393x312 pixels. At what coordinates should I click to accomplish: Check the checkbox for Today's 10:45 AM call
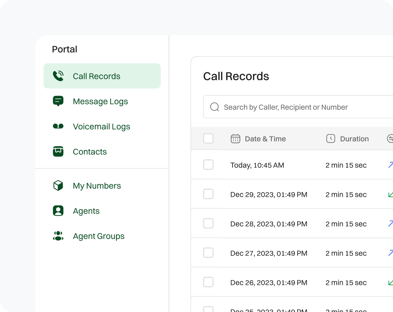[x=208, y=165]
